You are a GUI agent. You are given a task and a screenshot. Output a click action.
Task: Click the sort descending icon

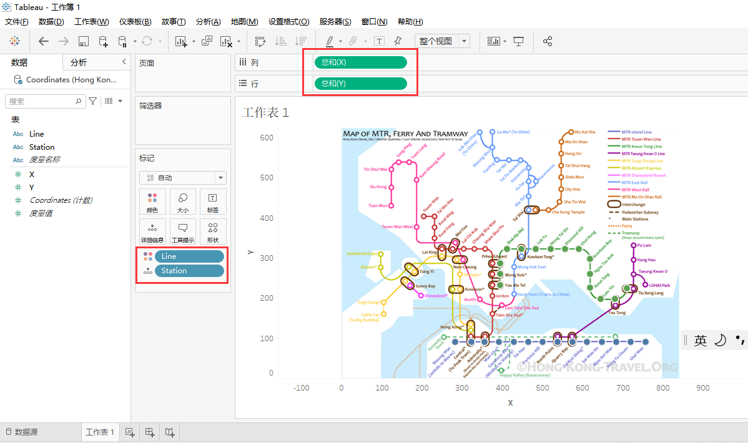click(301, 41)
